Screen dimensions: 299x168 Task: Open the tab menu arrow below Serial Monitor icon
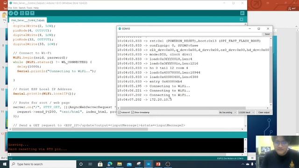pos(242,20)
